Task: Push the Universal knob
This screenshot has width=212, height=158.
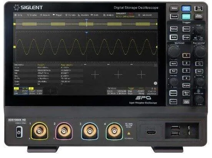Action: tap(199, 100)
